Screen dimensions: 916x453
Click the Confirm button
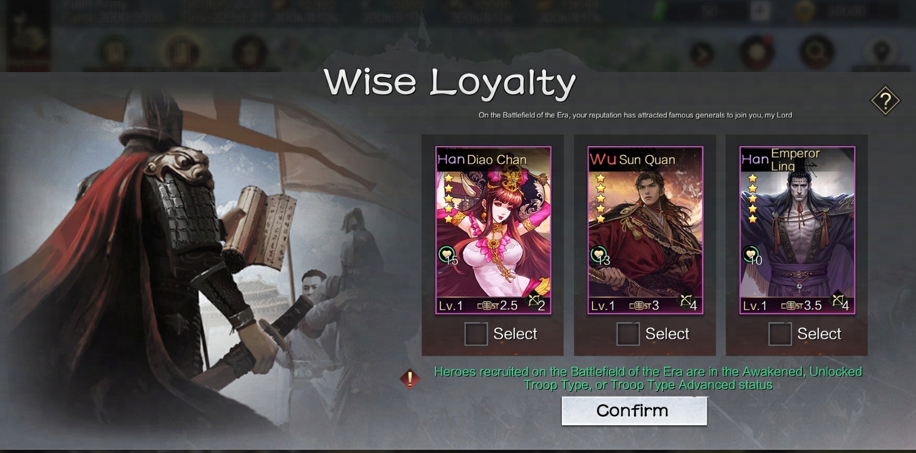coord(634,411)
